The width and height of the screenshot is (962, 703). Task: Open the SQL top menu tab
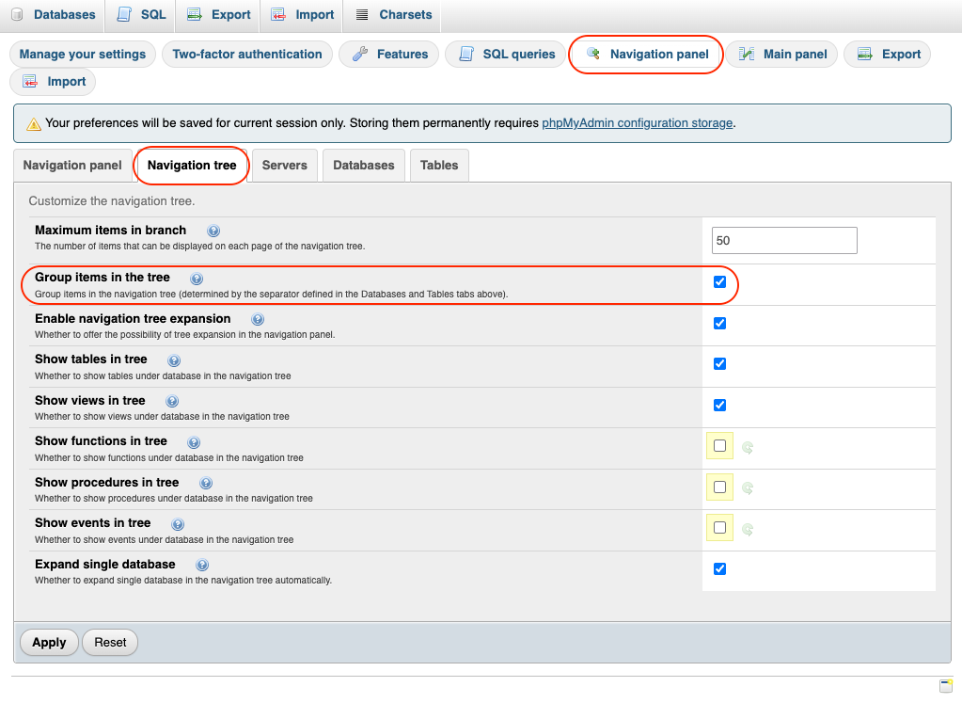[141, 14]
